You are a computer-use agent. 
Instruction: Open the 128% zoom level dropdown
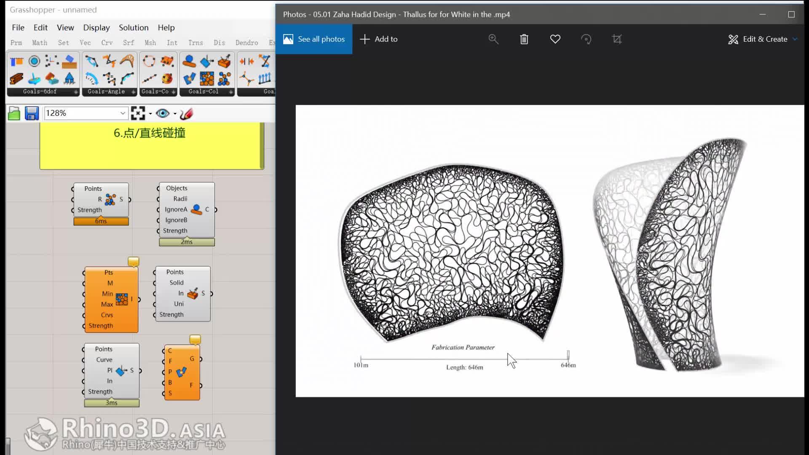(122, 113)
